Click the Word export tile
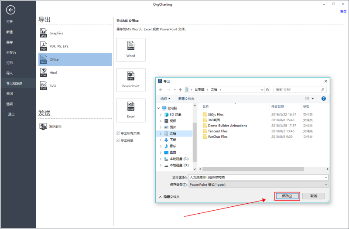The height and width of the screenshot is (229, 349). click(x=131, y=49)
